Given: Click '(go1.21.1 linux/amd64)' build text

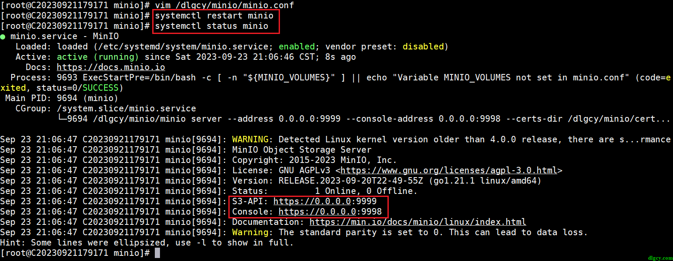Looking at the screenshot, I should tap(485, 181).
